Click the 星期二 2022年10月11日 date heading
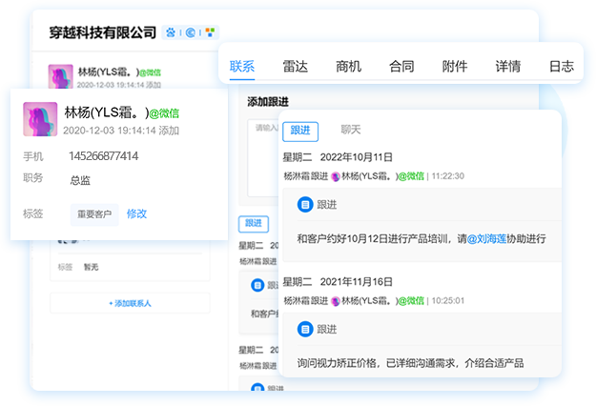This screenshot has width=596, height=406. click(x=338, y=157)
